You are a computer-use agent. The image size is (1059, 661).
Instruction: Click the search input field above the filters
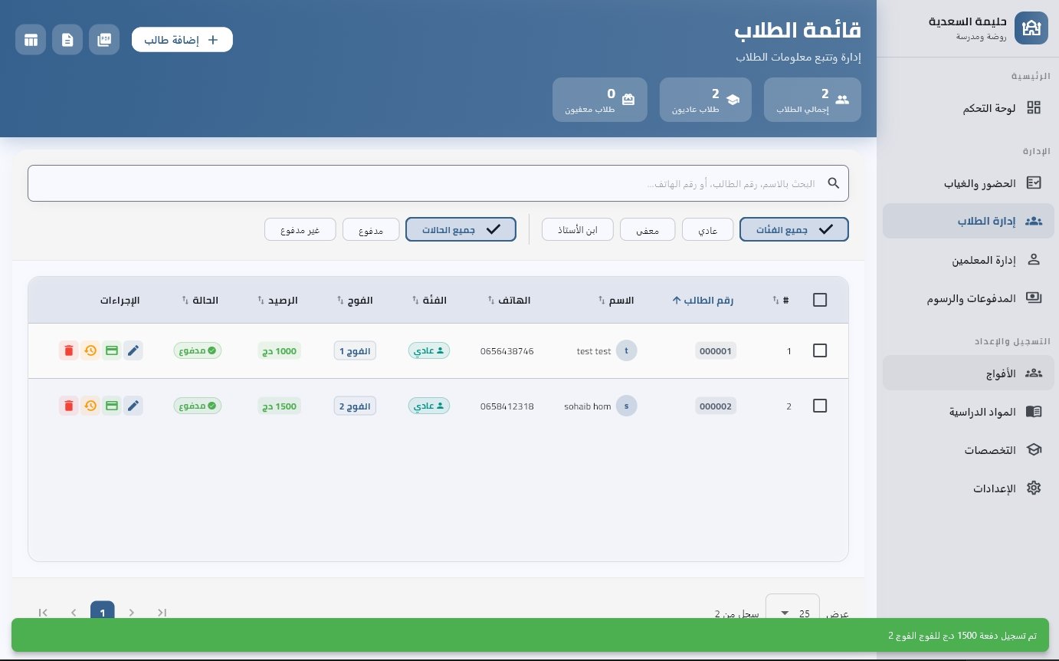click(x=438, y=183)
